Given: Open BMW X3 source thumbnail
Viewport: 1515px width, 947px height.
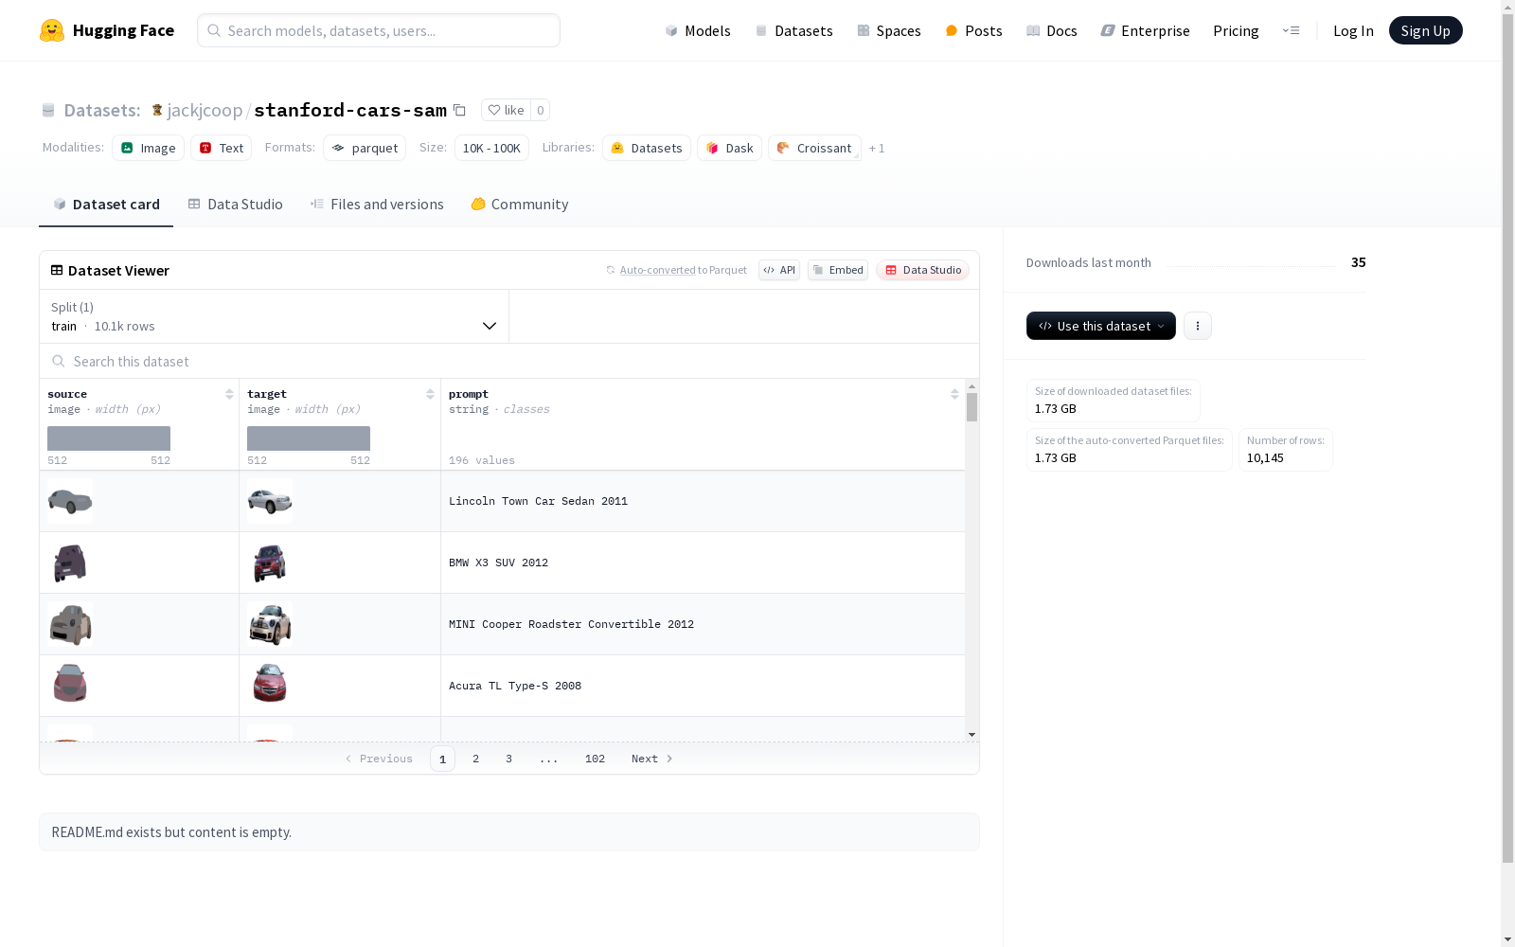Looking at the screenshot, I should (x=70, y=563).
